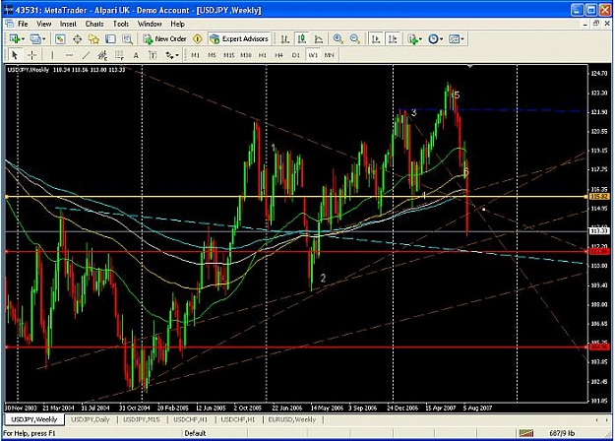Screen dimensions: 615x441
Task: Select the text 'A' drawing tool
Action: click(136, 55)
